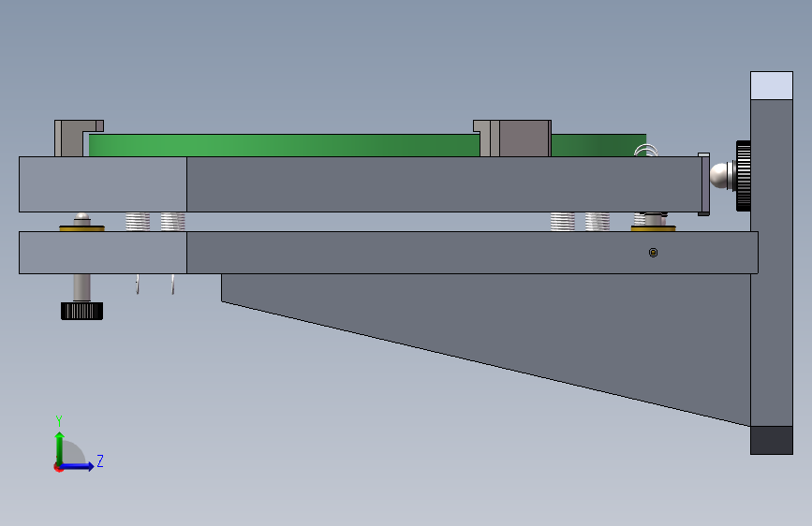
Task: Click the light-colored top cap of the vertical plate
Action: (772, 85)
